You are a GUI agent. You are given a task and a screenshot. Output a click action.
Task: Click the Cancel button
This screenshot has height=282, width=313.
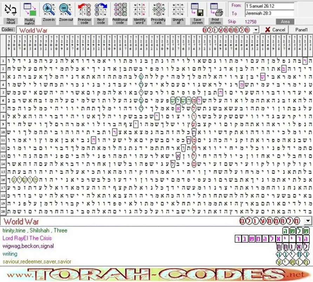[x=275, y=30]
